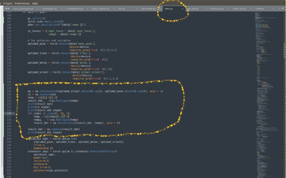Switch to the lbs.py tab

tap(122, 9)
